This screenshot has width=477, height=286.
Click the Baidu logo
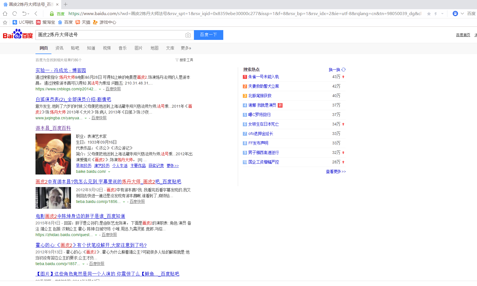[x=18, y=34]
